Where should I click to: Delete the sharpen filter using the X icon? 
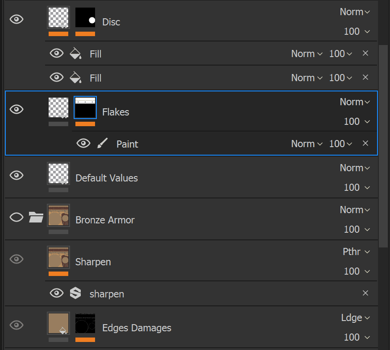(365, 293)
